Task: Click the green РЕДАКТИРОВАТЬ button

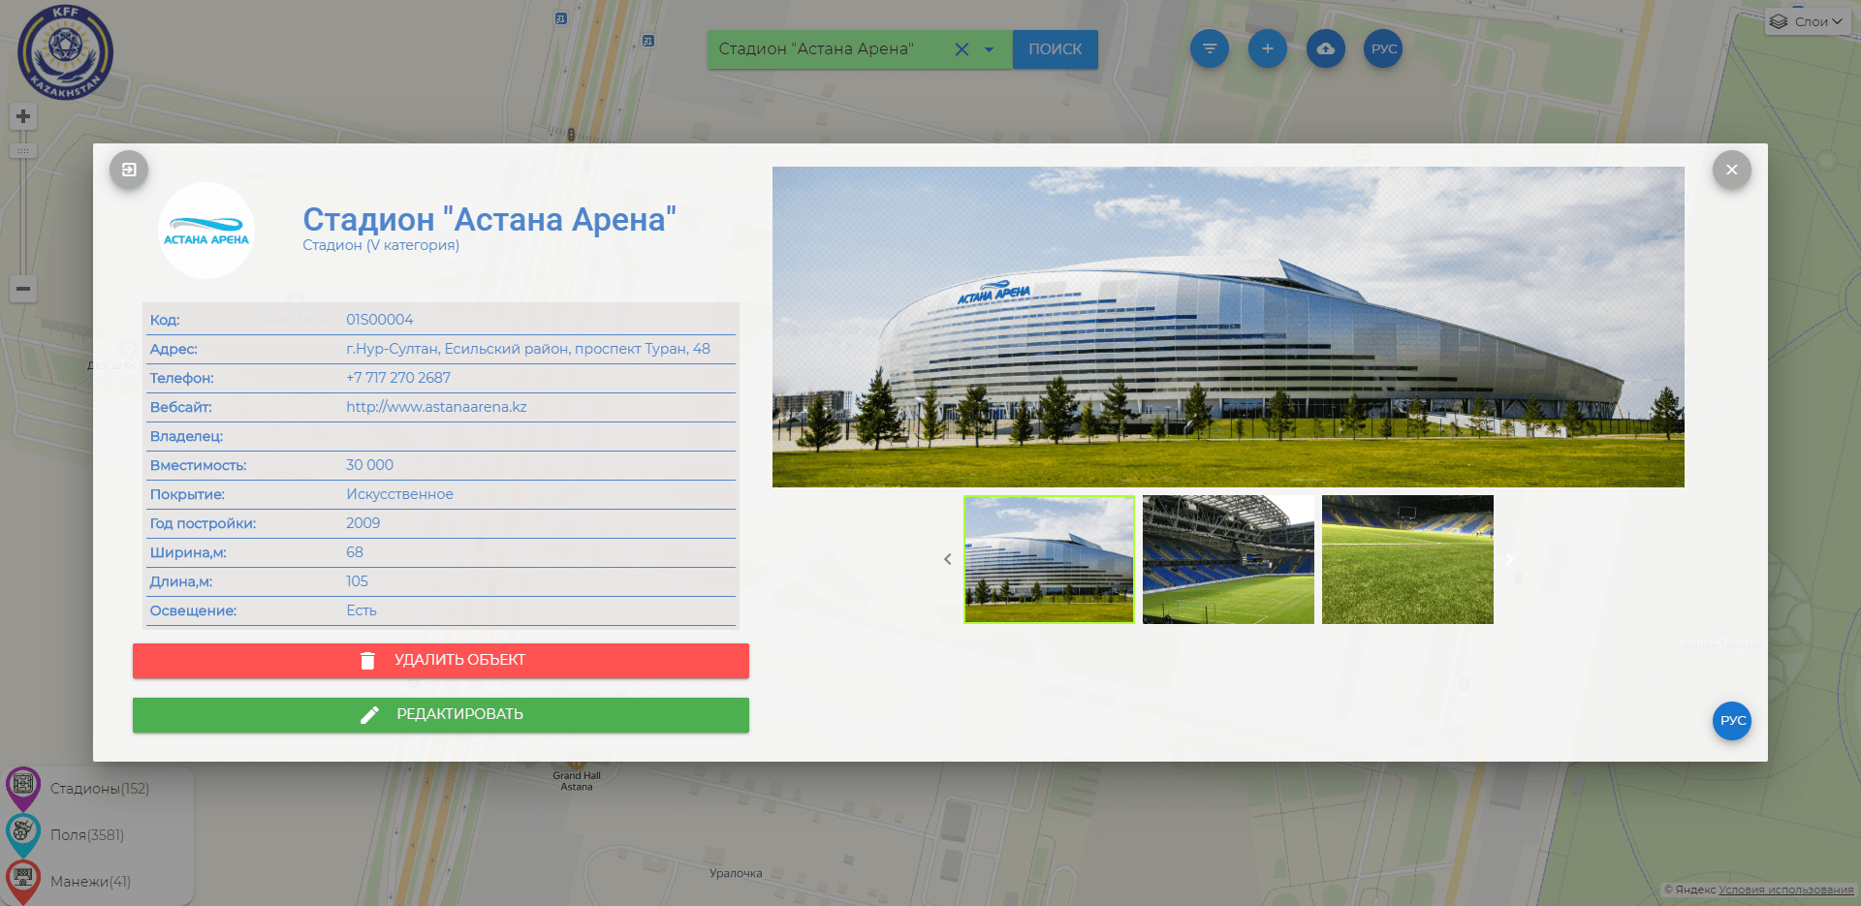Action: pyautogui.click(x=441, y=715)
